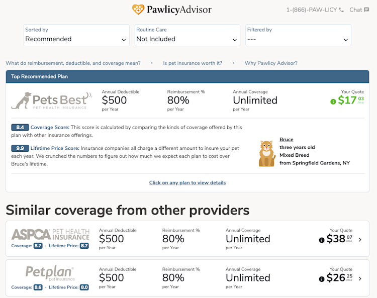Open 'Is pet insurance worth it?' link
377x298 pixels.
click(193, 63)
